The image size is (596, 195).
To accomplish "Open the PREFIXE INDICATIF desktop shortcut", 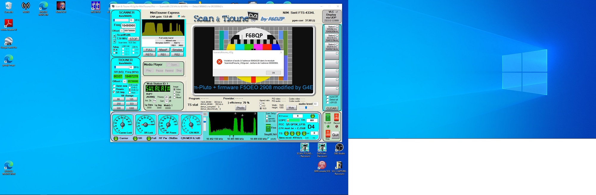I will (43, 9).
